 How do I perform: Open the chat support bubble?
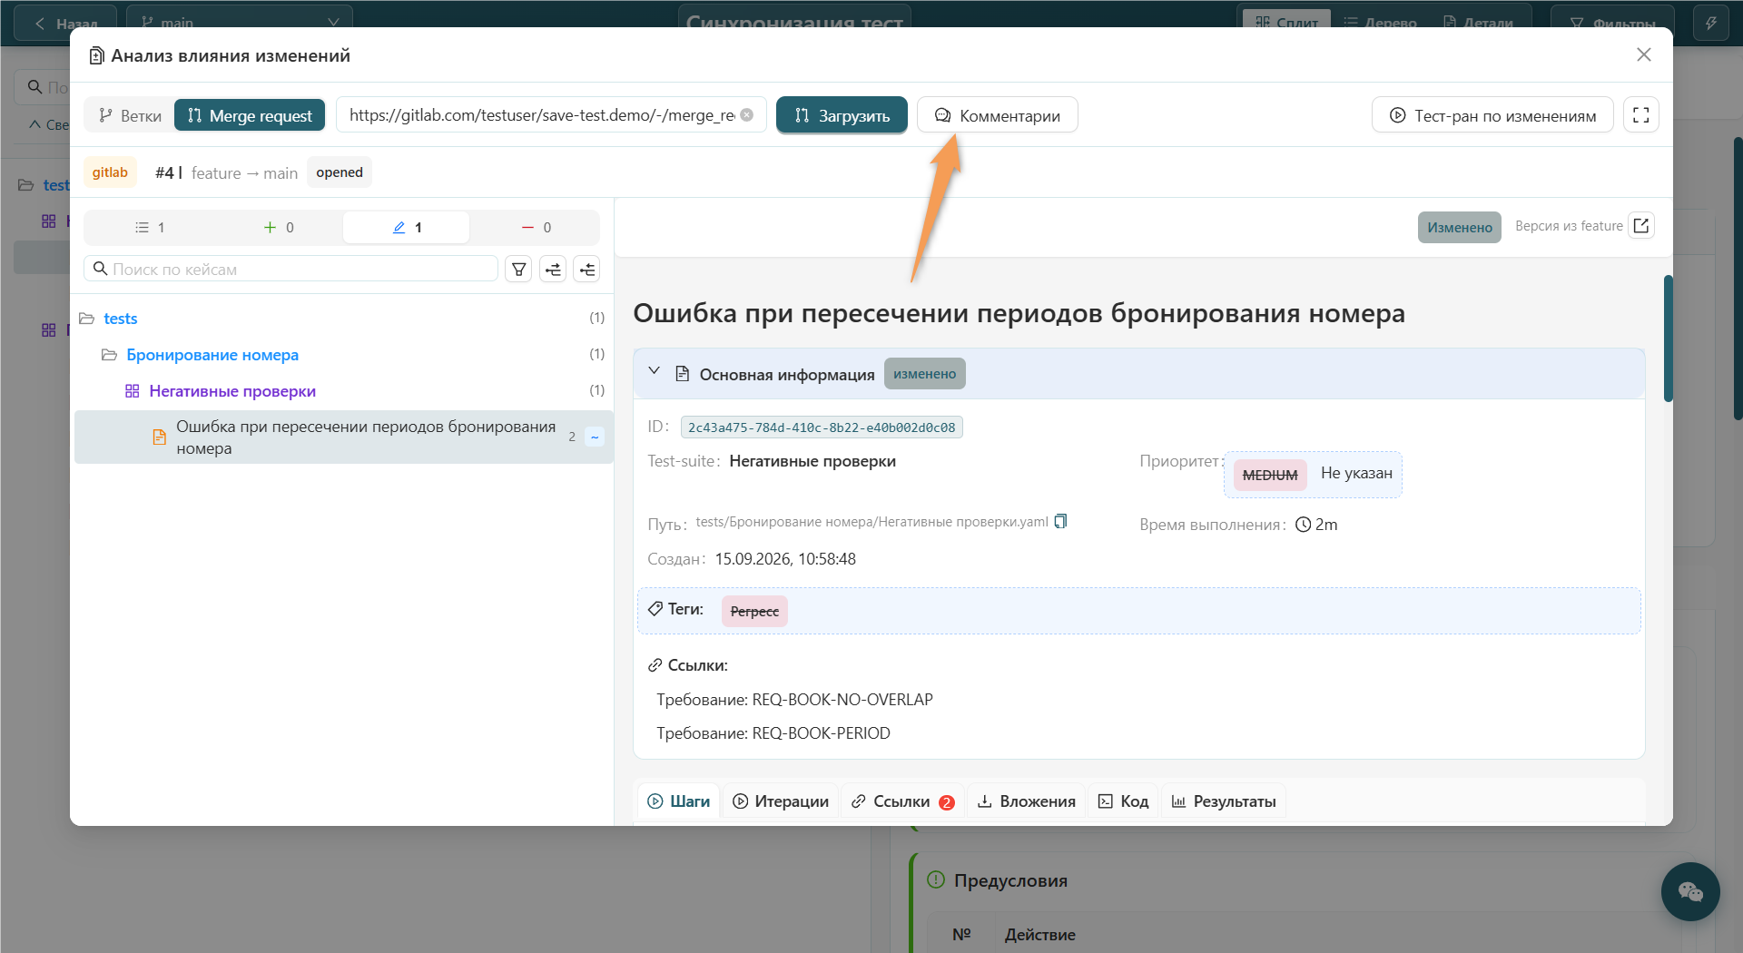(x=1690, y=891)
